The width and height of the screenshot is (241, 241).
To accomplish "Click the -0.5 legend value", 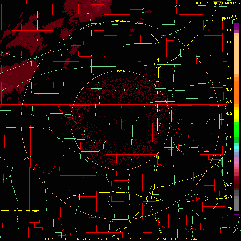I will 228,185.
